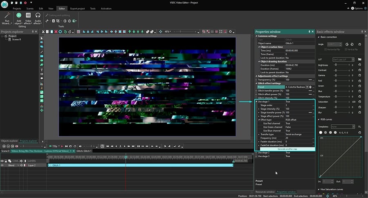Open the Audio effects menu
The height and width of the screenshot is (198, 368).
click(x=38, y=19)
